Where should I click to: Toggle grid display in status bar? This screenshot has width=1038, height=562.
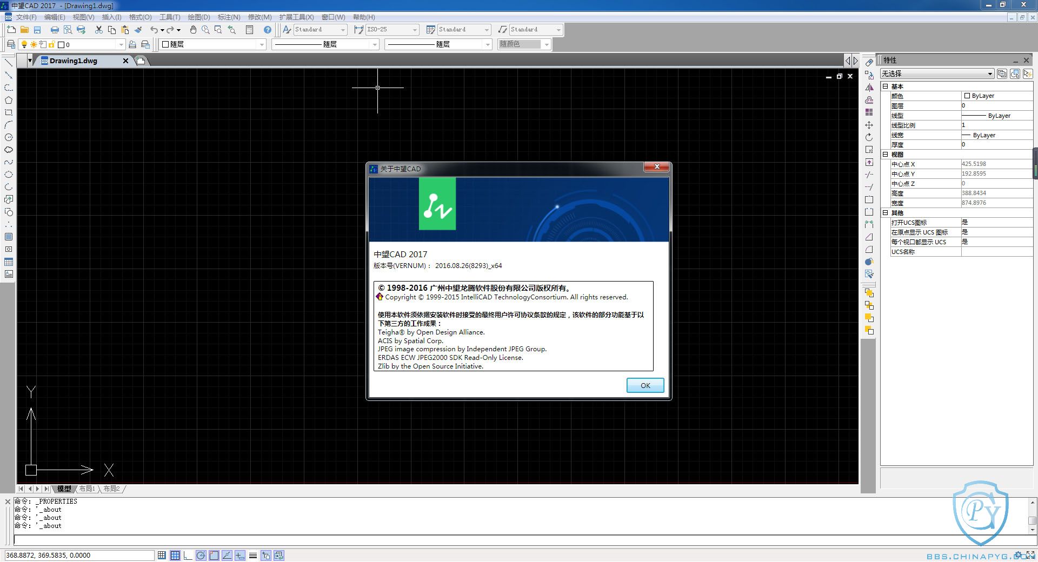tap(175, 555)
